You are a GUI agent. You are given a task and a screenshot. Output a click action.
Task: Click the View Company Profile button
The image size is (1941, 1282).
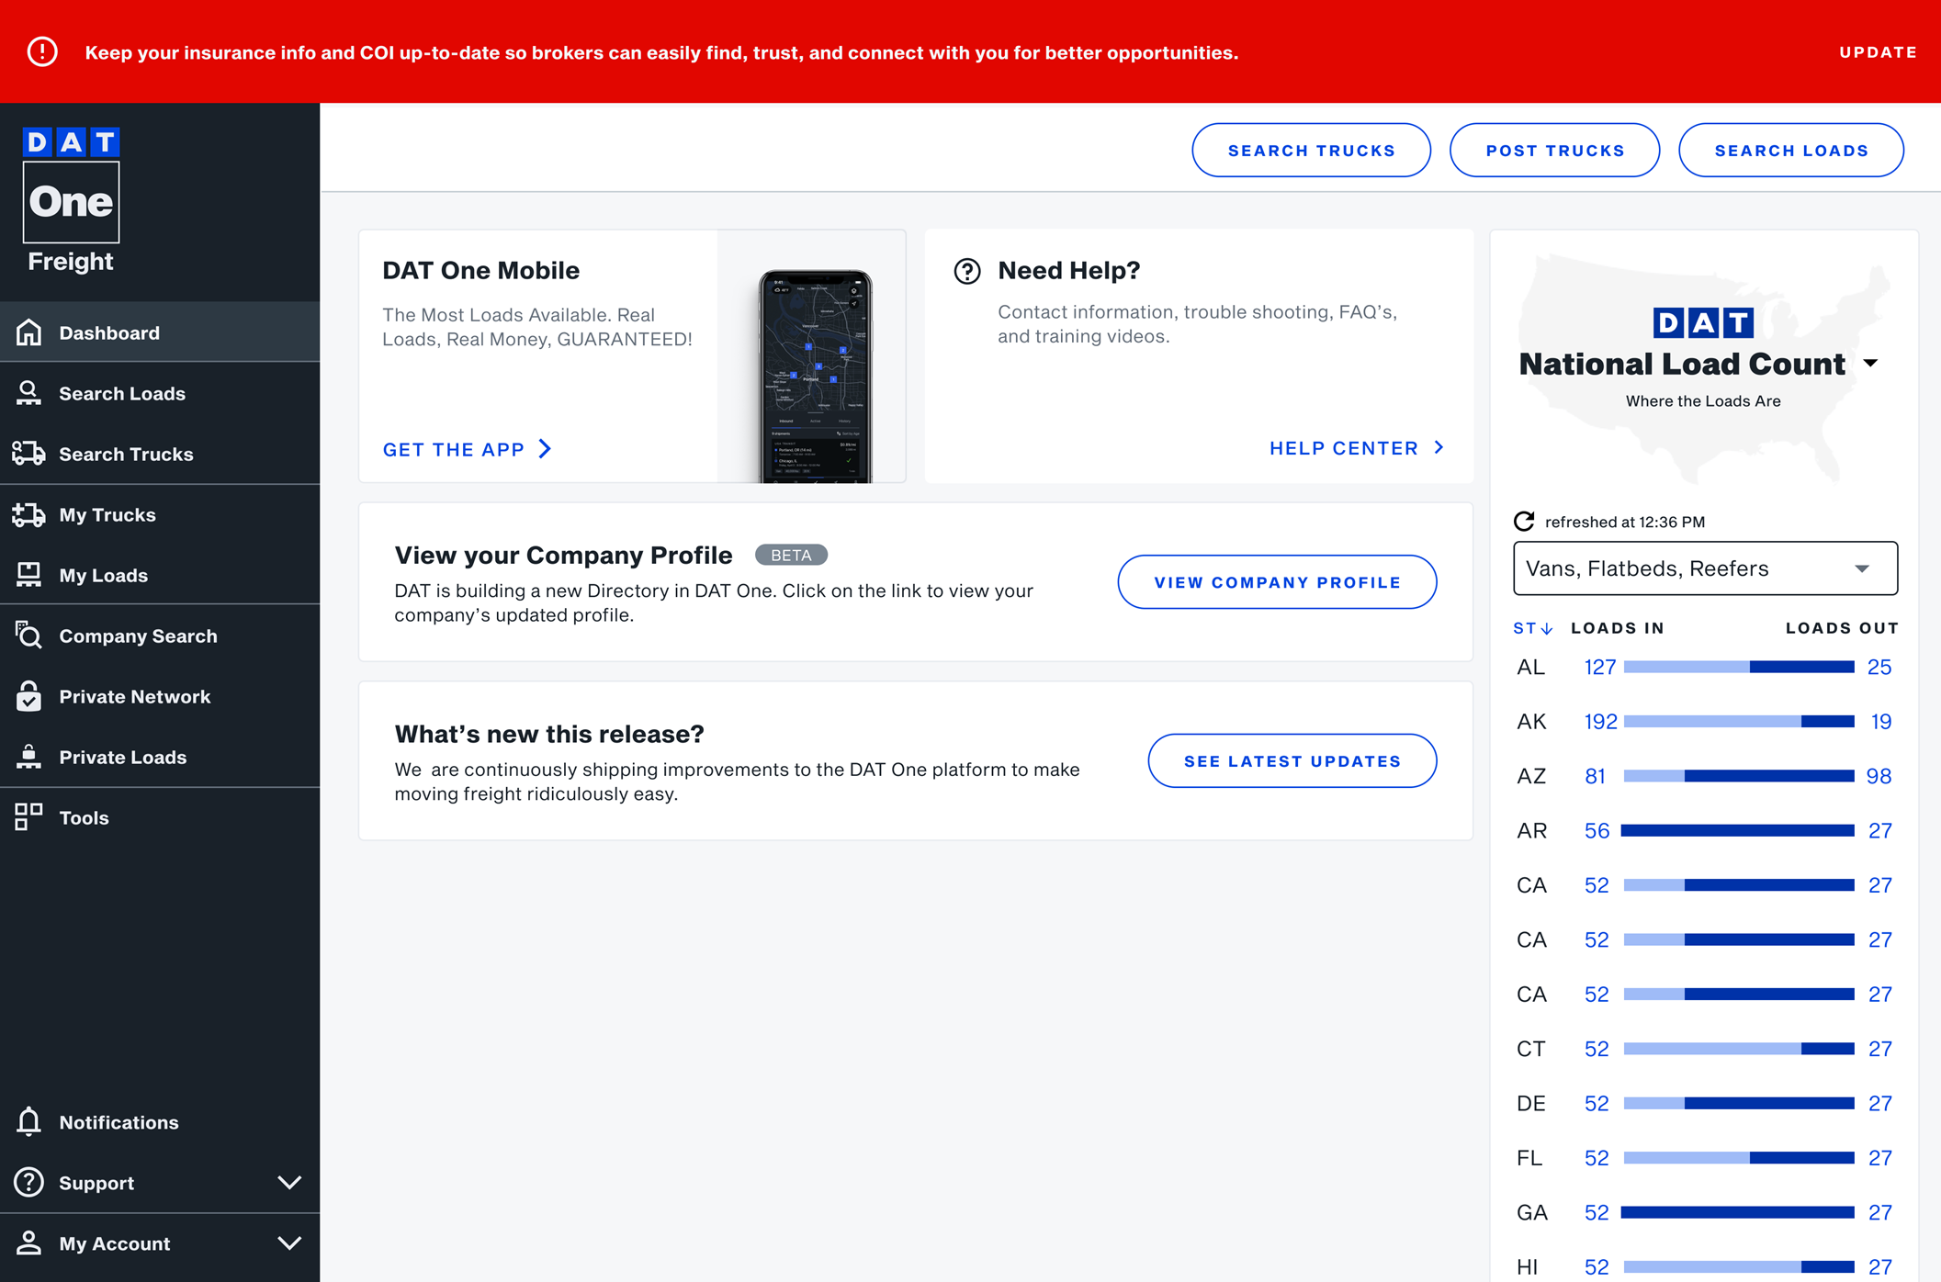coord(1277,582)
